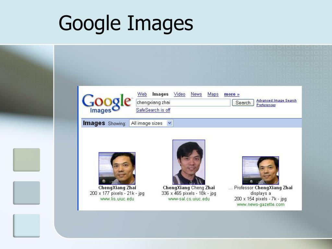The image size is (332, 249).
Task: Open the Web search tab
Action: pos(142,94)
